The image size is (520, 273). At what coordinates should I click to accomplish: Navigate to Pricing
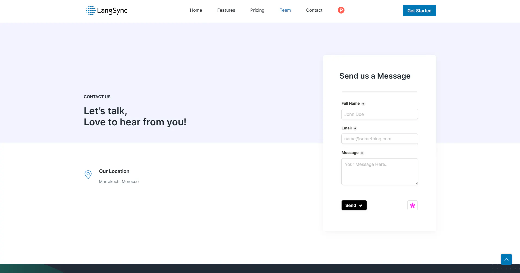click(x=257, y=10)
